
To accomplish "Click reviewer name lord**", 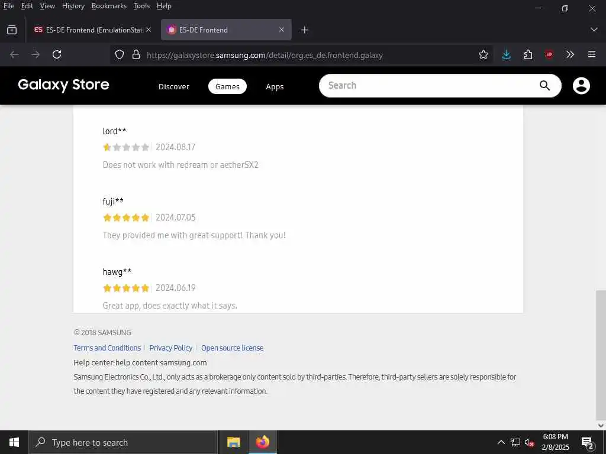I will [x=114, y=131].
